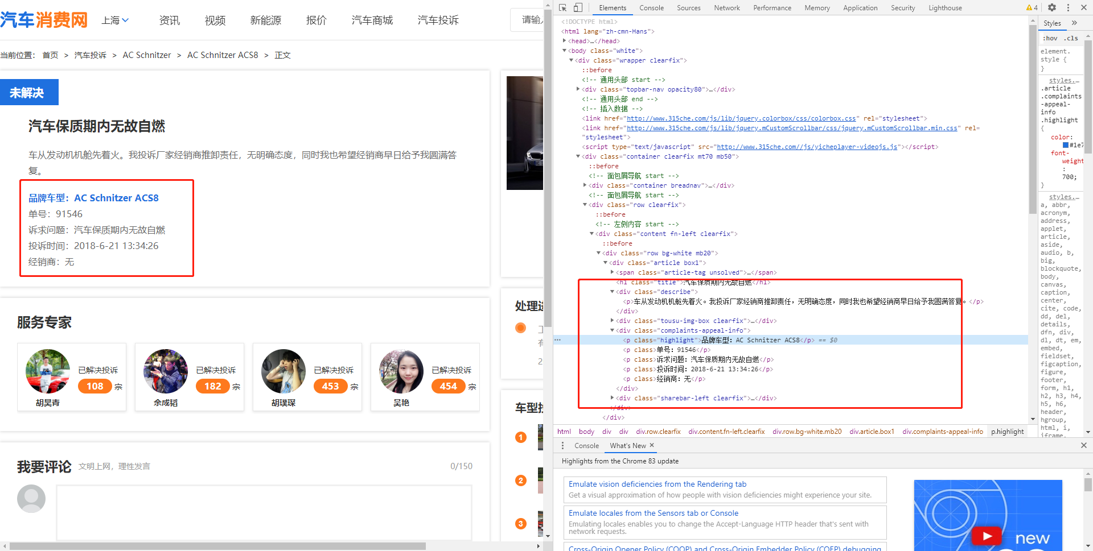The image size is (1093, 551).
Task: Click the 汽车消费网 site logo
Action: 44,19
